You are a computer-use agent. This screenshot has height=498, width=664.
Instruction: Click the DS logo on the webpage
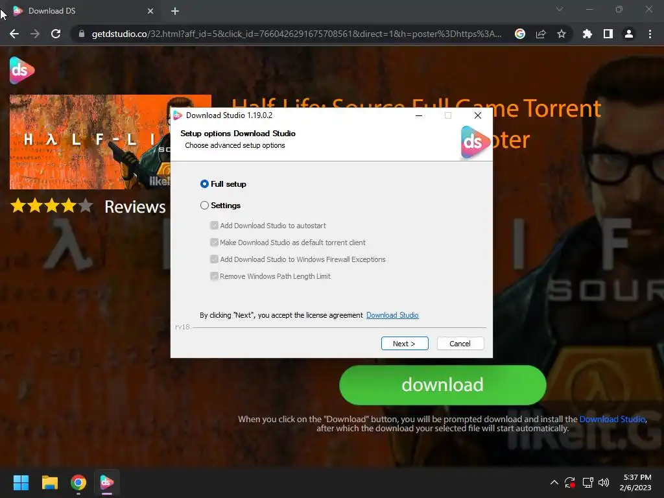[21, 70]
